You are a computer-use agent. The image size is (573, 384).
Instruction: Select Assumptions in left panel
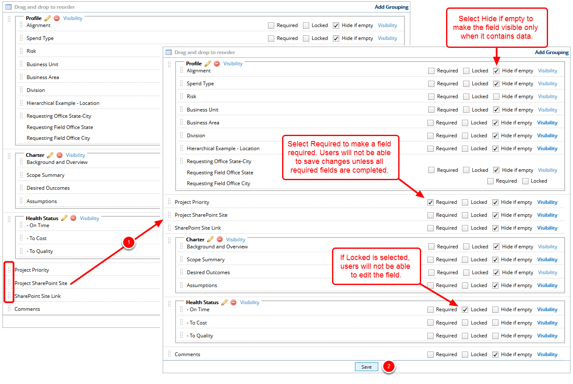(42, 201)
